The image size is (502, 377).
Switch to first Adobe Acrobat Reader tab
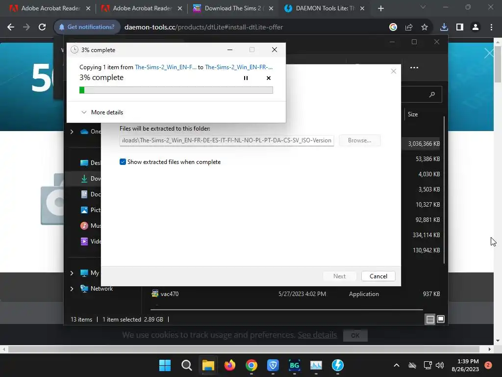[x=50, y=8]
